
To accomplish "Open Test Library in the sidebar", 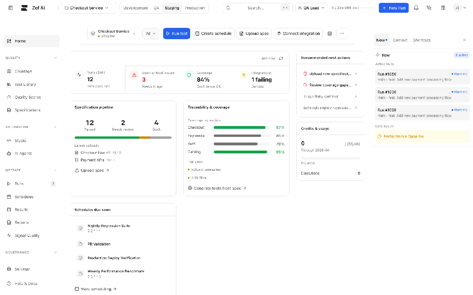I will tap(31, 84).
